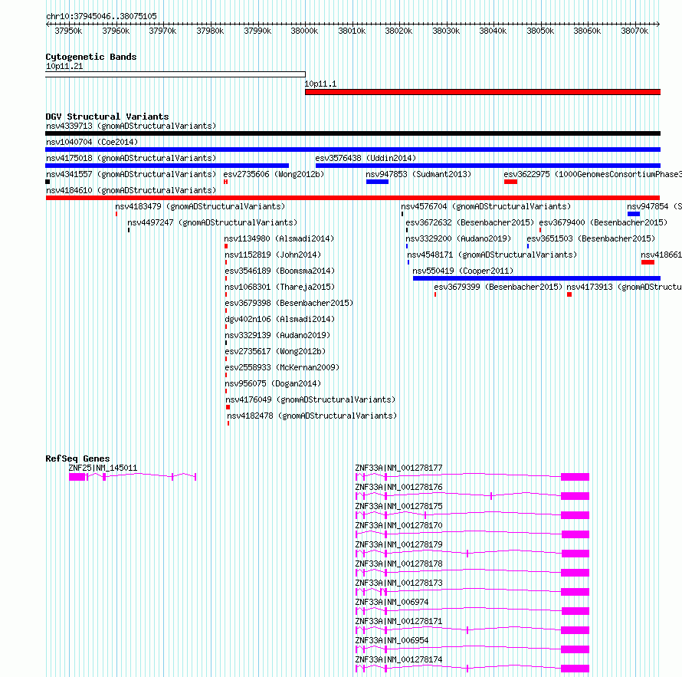This screenshot has height=677, width=682.
Task: Select the red 10p11.1 cytogenetic band
Action: click(x=483, y=92)
